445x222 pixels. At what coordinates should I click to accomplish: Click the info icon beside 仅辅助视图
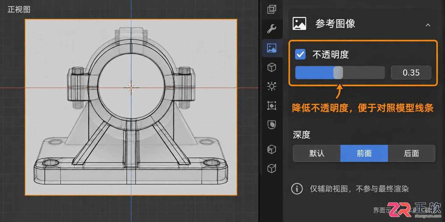coord(297,188)
